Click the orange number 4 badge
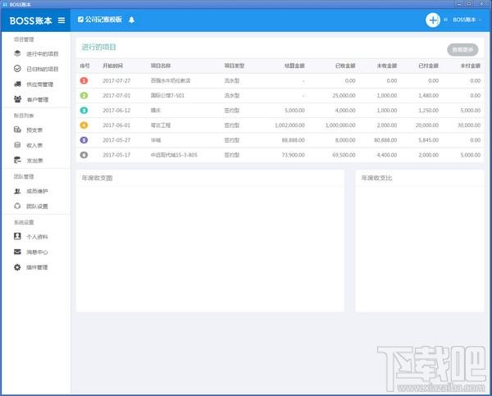This screenshot has height=396, width=492. pos(84,125)
